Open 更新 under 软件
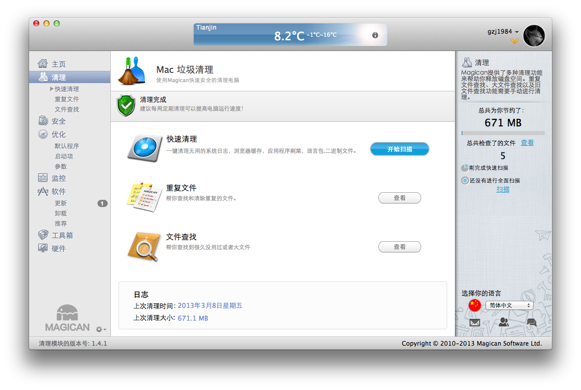581x390 pixels. pyautogui.click(x=61, y=203)
